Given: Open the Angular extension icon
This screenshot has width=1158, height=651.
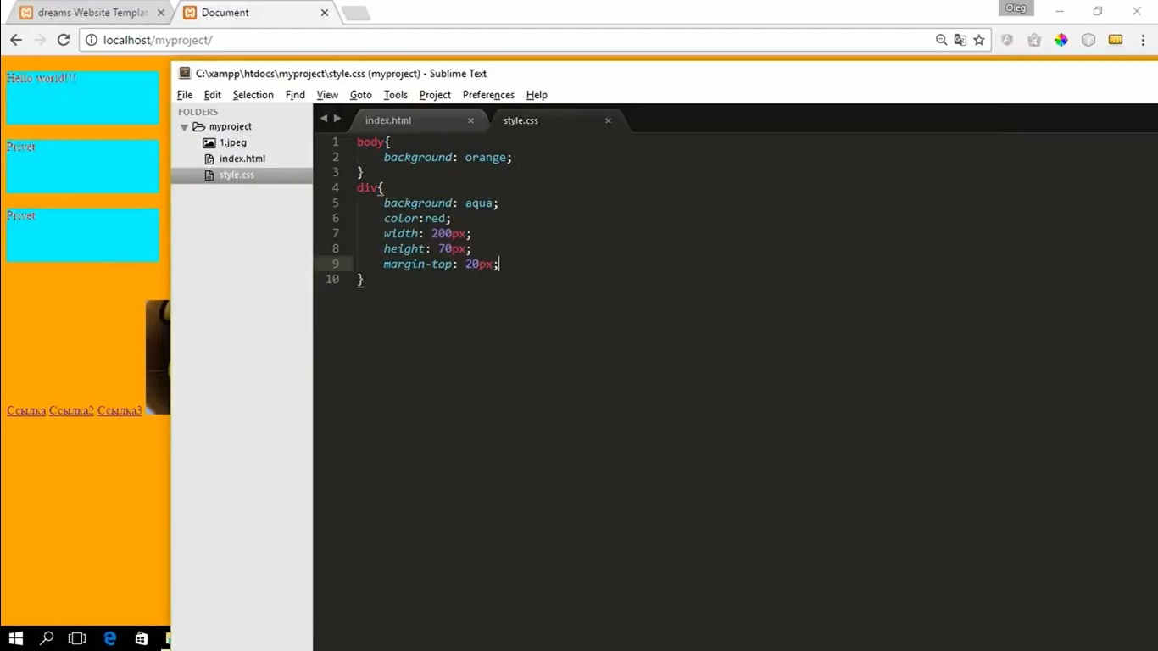Looking at the screenshot, I should pyautogui.click(x=1007, y=40).
